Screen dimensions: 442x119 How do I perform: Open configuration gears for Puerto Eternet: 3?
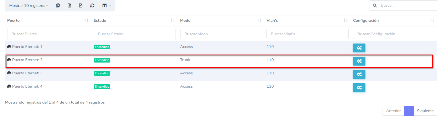click(x=359, y=74)
